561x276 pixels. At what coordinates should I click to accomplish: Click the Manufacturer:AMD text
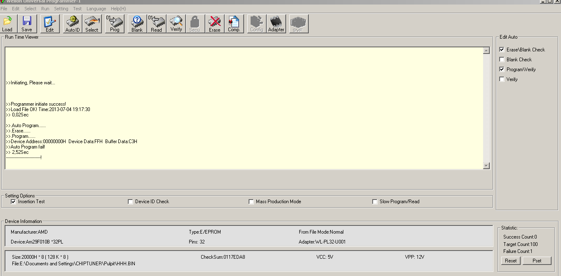click(29, 232)
